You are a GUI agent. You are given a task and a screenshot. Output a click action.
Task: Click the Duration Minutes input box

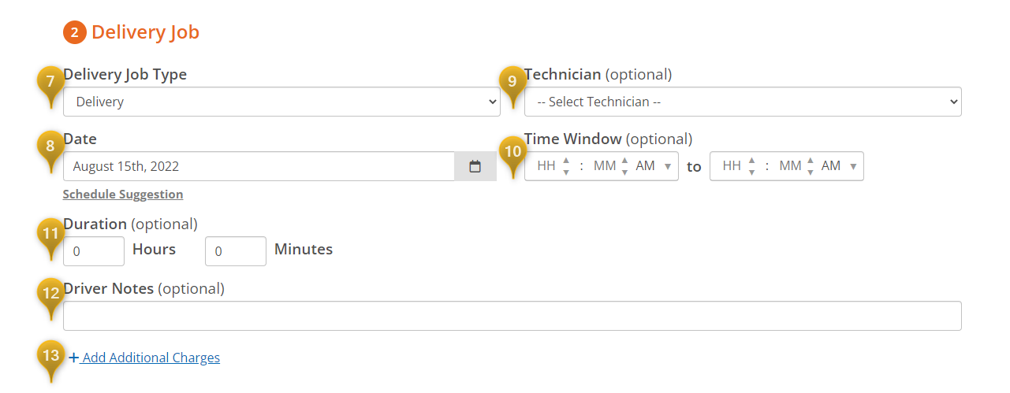pyautogui.click(x=236, y=251)
